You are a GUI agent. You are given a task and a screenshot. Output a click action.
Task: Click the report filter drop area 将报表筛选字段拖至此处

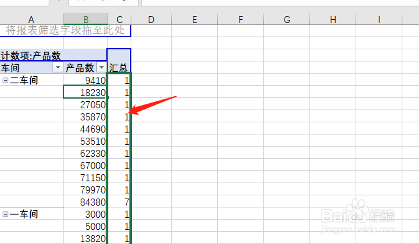tap(65, 31)
